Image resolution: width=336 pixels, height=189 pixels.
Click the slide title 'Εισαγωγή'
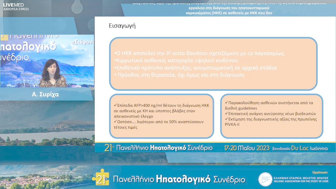pos(122,26)
